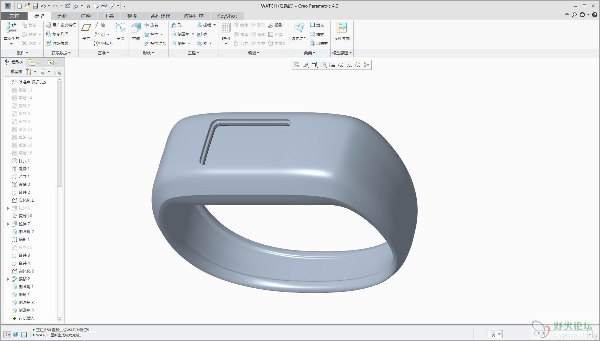Viewport: 600px width, 341px height.
Task: Click the 收缩包络 (Shrinkwrap) tool
Action: (57, 43)
